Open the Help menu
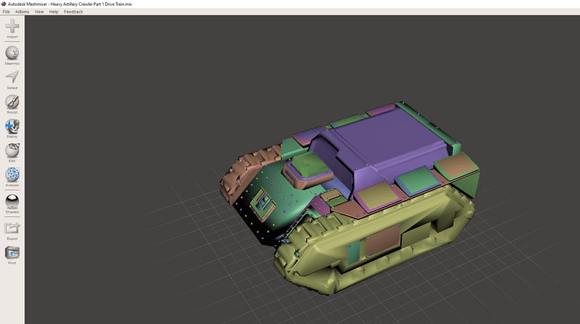Image resolution: width=580 pixels, height=324 pixels. pos(54,12)
